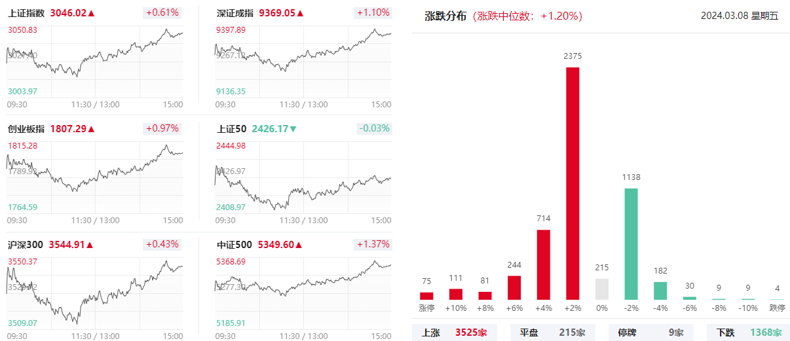Click the +1.37% change badge
The height and width of the screenshot is (341, 790).
tap(373, 245)
